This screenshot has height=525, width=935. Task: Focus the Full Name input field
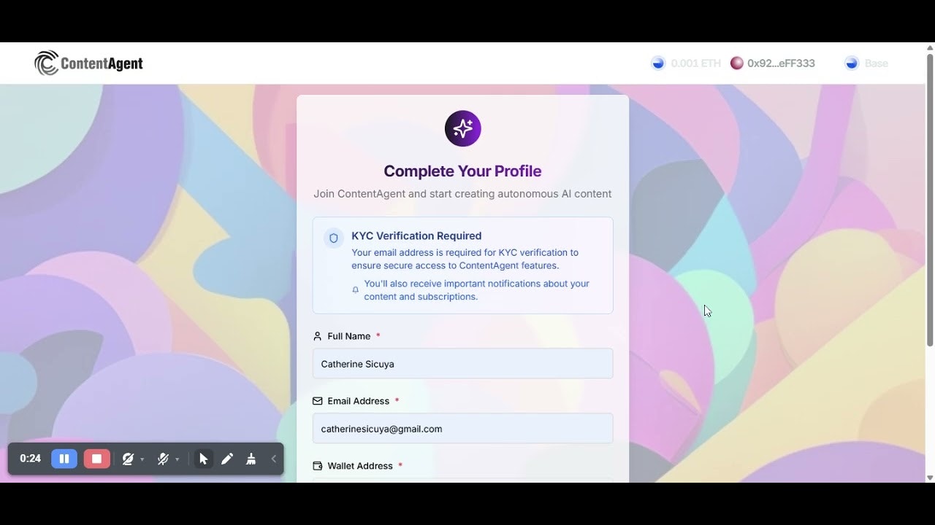pyautogui.click(x=462, y=363)
